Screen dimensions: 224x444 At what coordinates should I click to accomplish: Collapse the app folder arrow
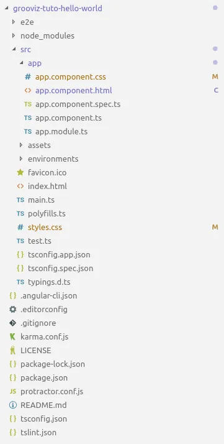(21, 63)
